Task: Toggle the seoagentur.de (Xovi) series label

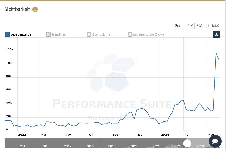Action: point(148,34)
